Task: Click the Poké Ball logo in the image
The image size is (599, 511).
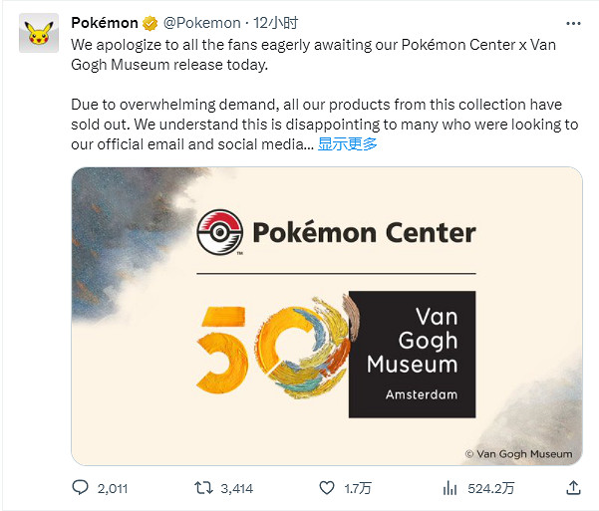Action: click(x=219, y=233)
